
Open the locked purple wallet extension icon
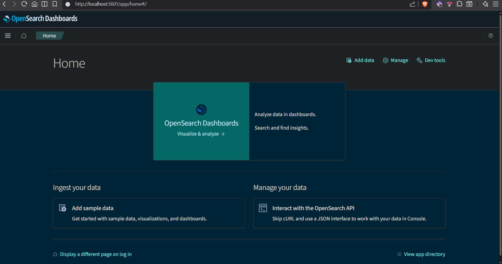(439, 4)
